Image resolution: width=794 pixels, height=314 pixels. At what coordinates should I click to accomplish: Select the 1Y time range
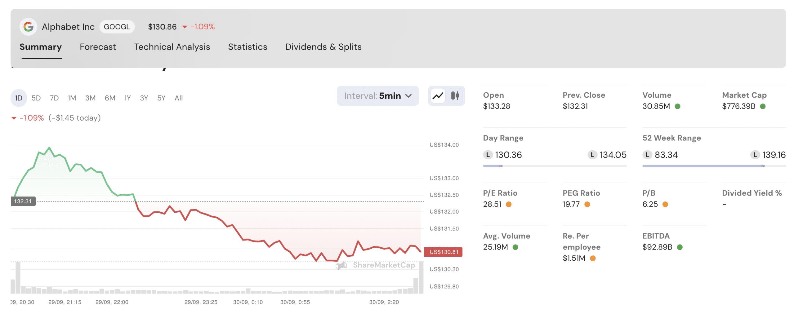point(127,98)
